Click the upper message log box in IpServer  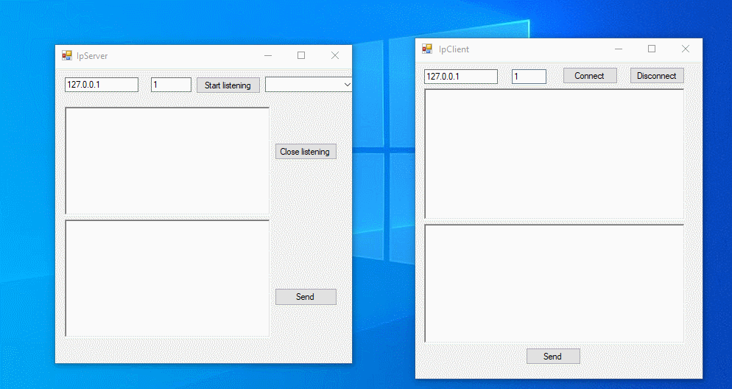click(x=167, y=161)
